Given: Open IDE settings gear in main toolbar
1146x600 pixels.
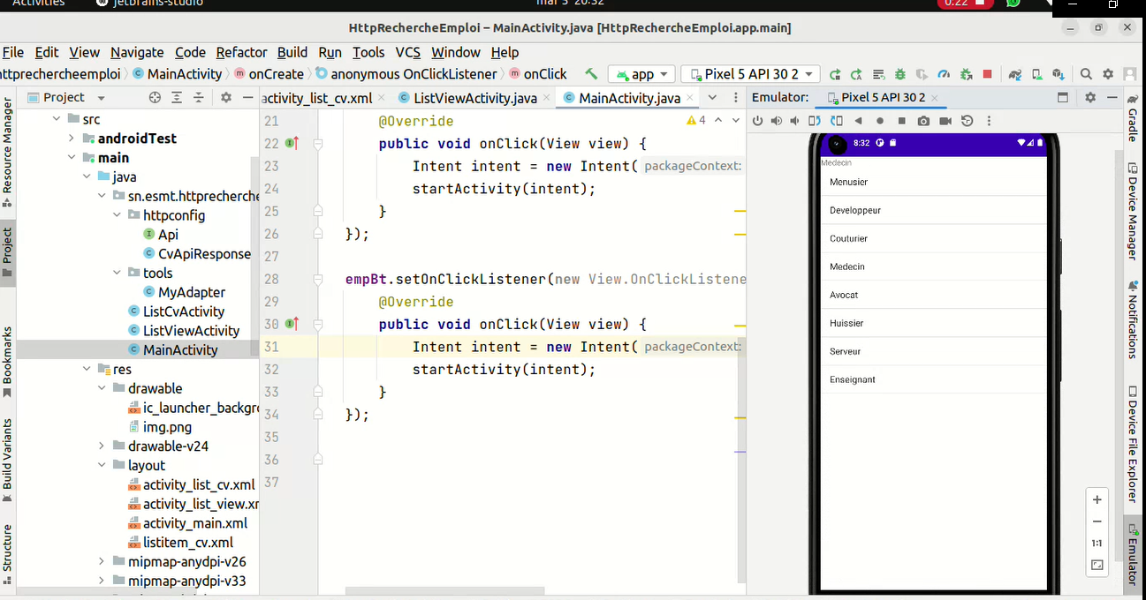Looking at the screenshot, I should pyautogui.click(x=1108, y=74).
